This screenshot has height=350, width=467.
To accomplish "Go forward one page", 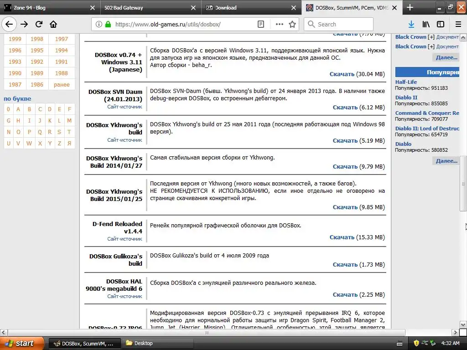I will tap(24, 24).
